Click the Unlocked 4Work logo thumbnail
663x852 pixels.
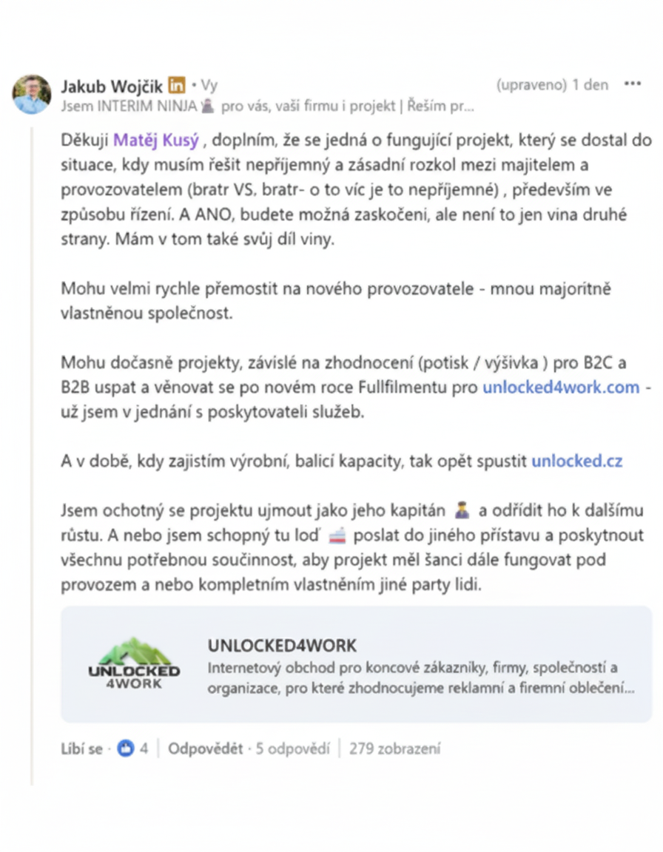click(x=134, y=664)
